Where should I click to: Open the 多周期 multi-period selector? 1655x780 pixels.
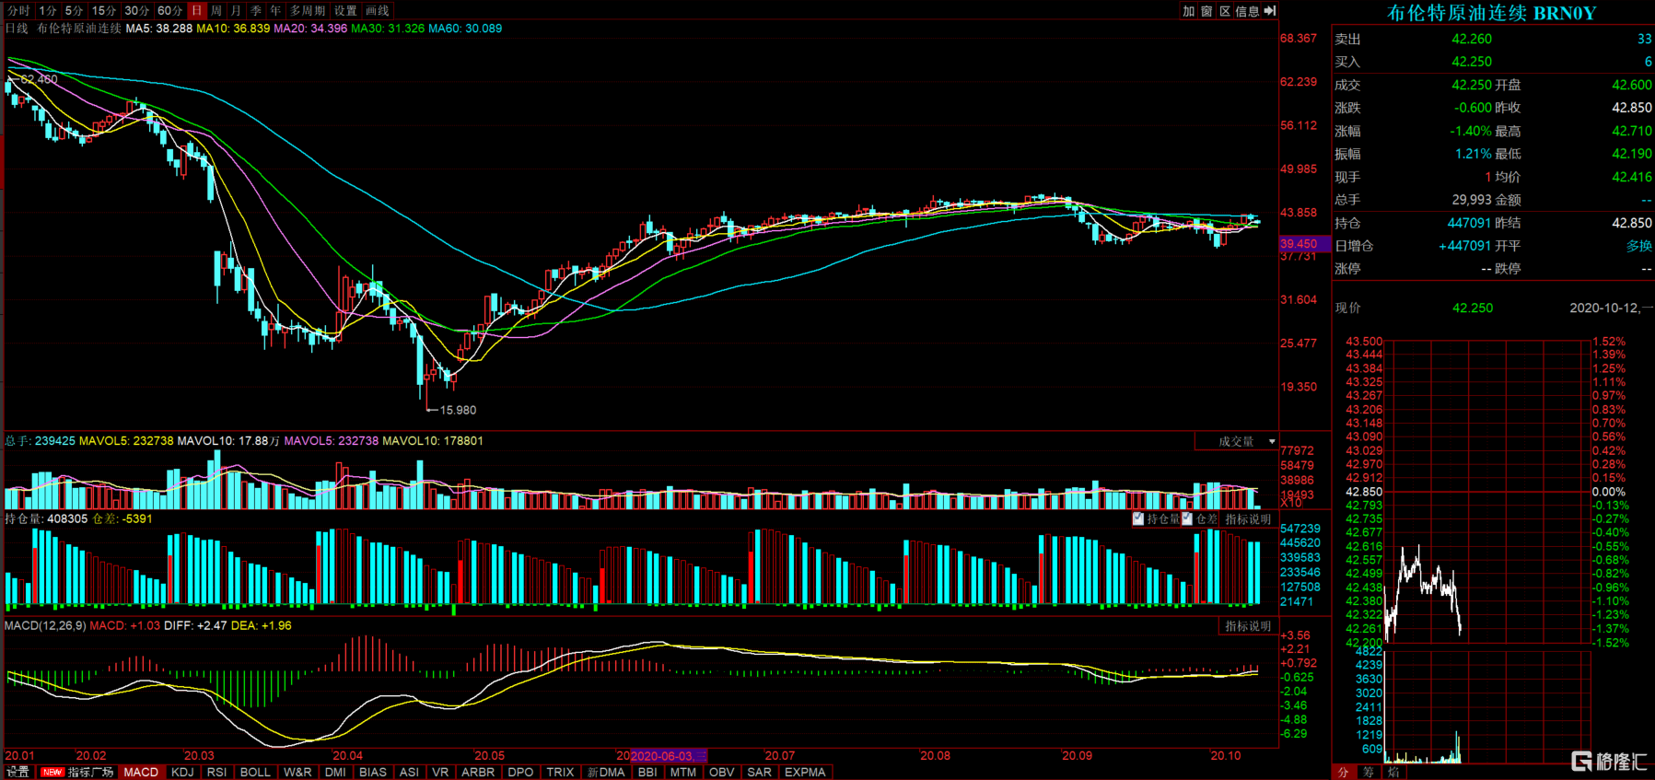pyautogui.click(x=308, y=11)
